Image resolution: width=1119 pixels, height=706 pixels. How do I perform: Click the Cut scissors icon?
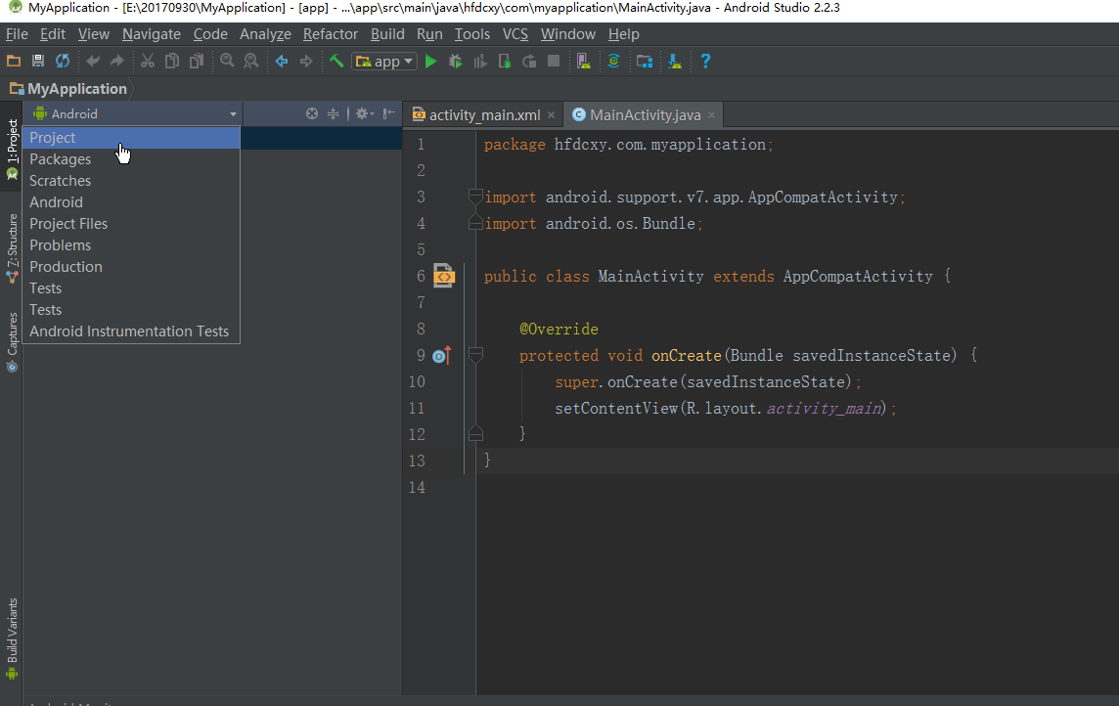tap(148, 61)
